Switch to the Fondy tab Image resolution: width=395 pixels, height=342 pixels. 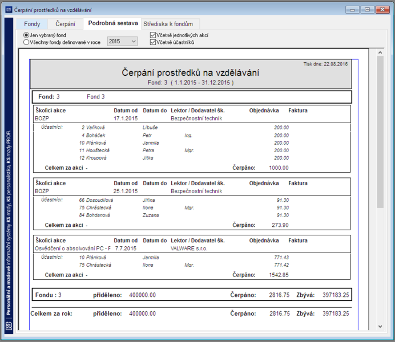point(32,24)
